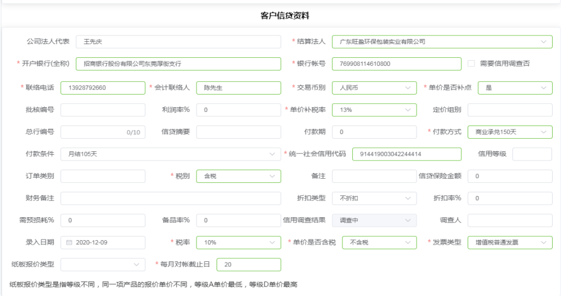The height and width of the screenshot is (302, 563).
Task: Open the 折扣类型 dropdown showing 不折扣
Action: tap(374, 198)
